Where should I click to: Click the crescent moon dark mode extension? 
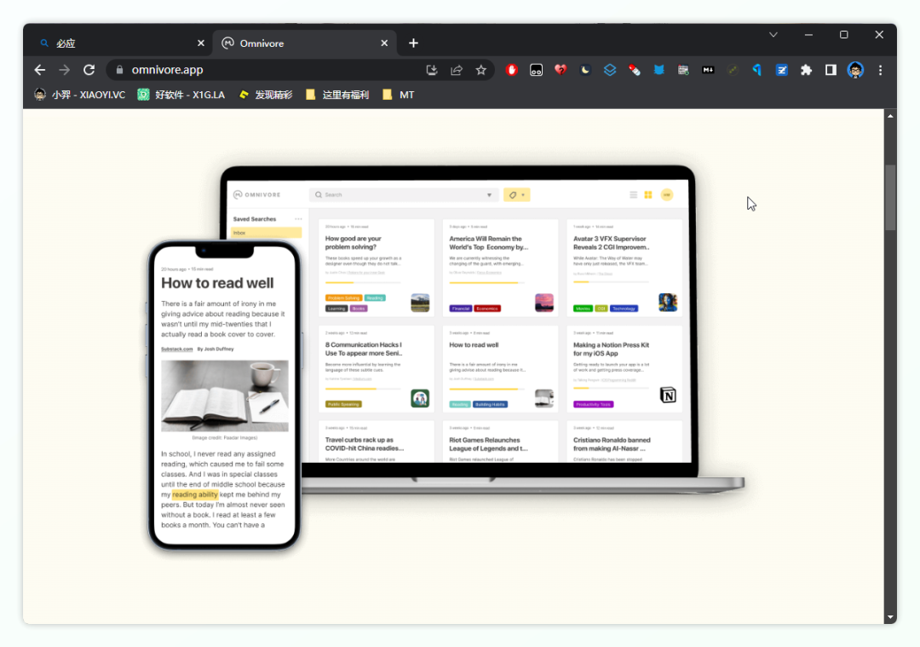click(x=585, y=70)
